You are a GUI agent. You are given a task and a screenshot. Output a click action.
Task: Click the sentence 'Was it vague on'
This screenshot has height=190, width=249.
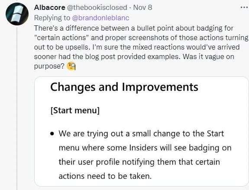(208, 56)
